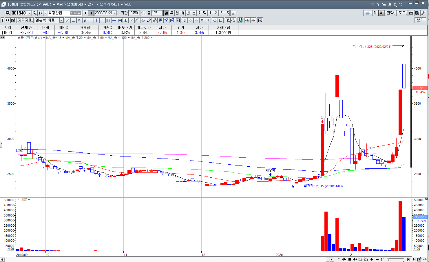Toggle the 복 button

381,13
